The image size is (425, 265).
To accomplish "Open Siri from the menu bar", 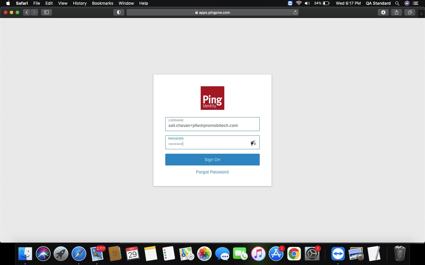I will [407, 3].
